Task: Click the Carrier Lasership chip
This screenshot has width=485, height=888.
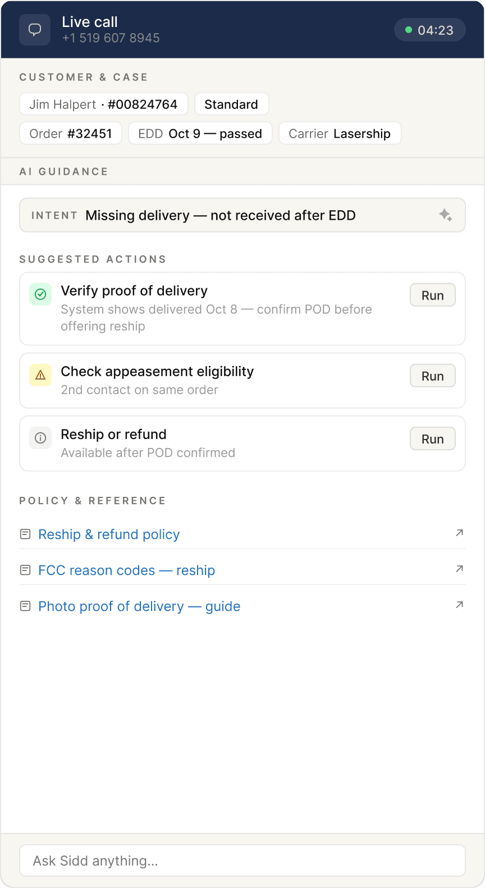Action: point(340,134)
